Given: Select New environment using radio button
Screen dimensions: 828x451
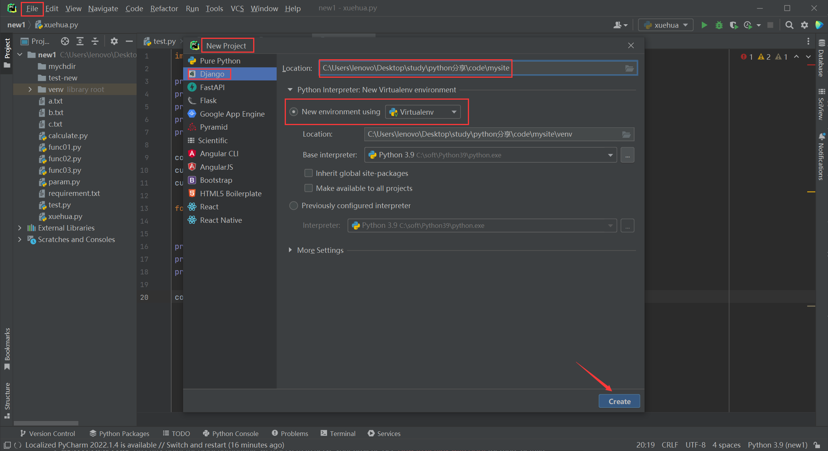Looking at the screenshot, I should 294,112.
